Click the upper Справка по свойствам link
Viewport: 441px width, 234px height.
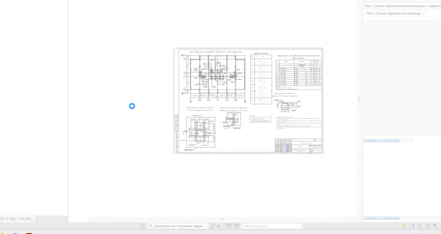tap(381, 140)
